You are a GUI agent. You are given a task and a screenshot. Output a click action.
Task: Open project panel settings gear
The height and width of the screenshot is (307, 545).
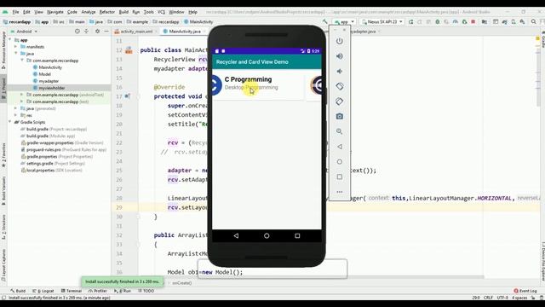(97, 32)
